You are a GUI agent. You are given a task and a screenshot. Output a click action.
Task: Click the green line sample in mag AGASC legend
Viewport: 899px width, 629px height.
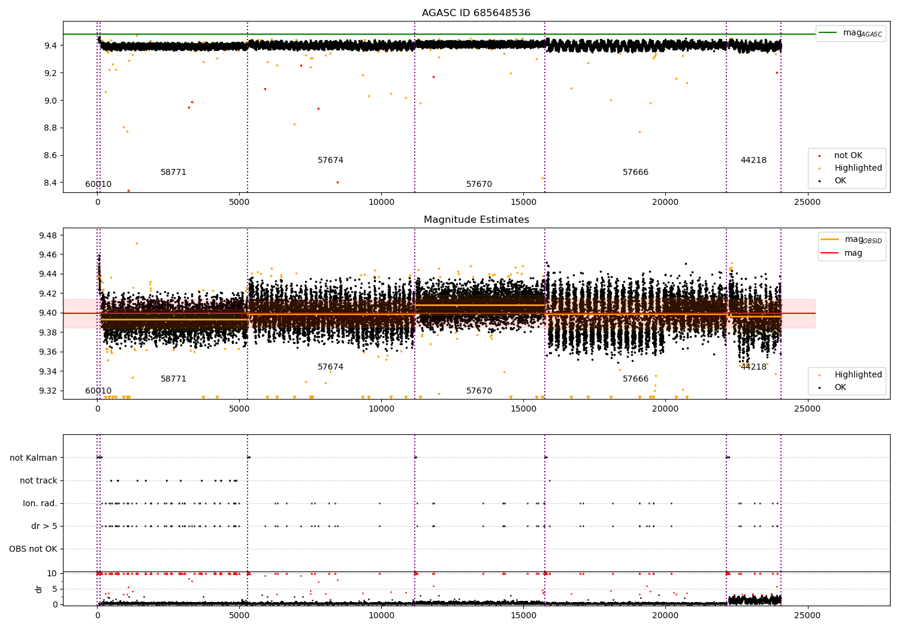pyautogui.click(x=828, y=32)
